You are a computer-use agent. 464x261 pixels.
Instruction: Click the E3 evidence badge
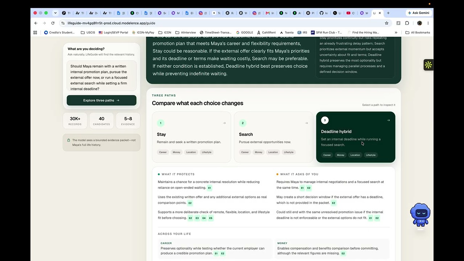(x=197, y=218)
